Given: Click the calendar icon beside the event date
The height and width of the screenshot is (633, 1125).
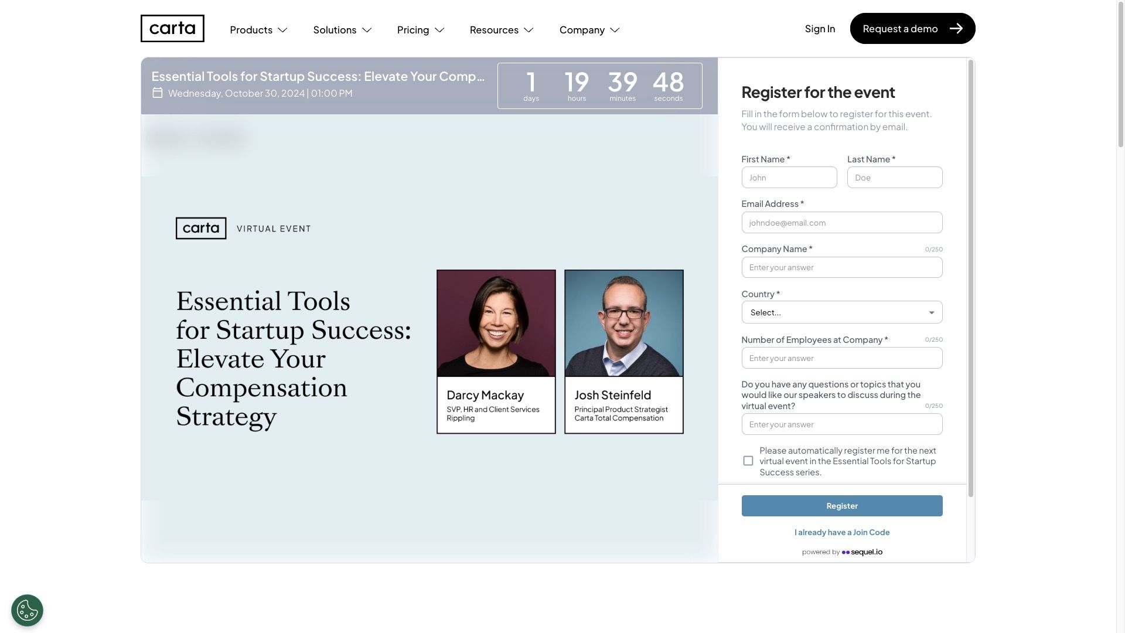Looking at the screenshot, I should pyautogui.click(x=157, y=93).
